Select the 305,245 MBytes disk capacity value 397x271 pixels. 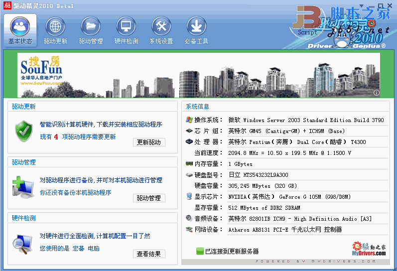coord(263,186)
